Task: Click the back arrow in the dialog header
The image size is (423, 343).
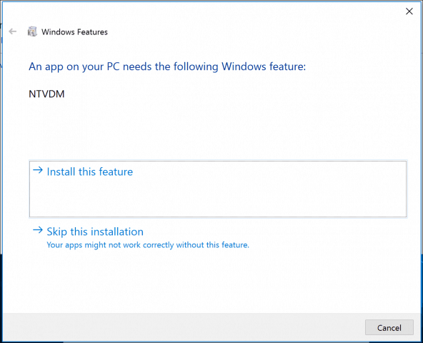Action: [x=13, y=31]
